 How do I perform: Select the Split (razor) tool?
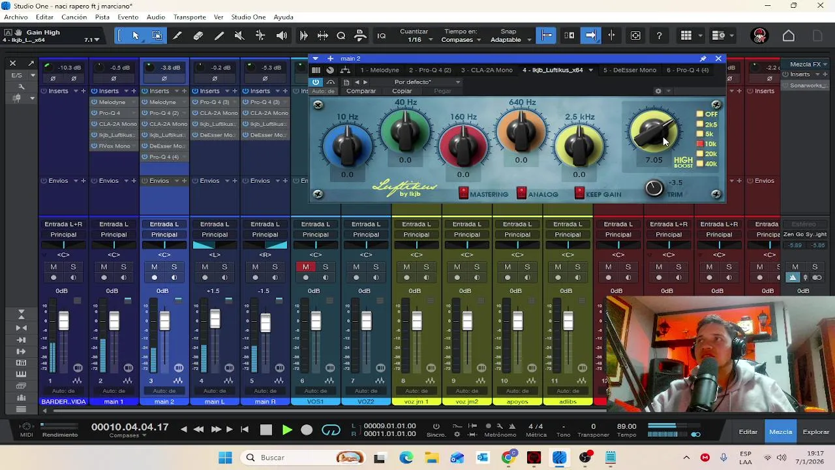(177, 36)
